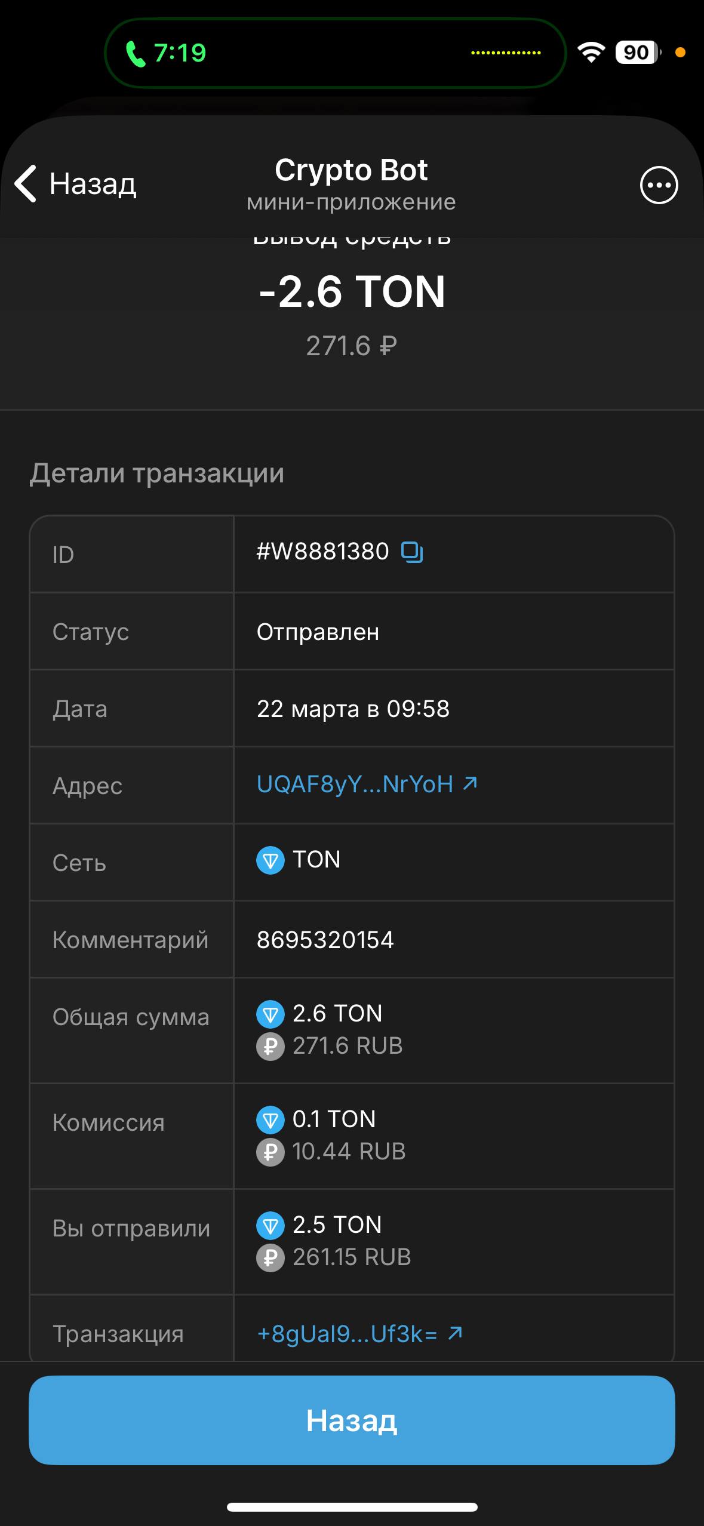The width and height of the screenshot is (704, 1526).
Task: Tap the Crypto Bot title in header
Action: coord(351,171)
